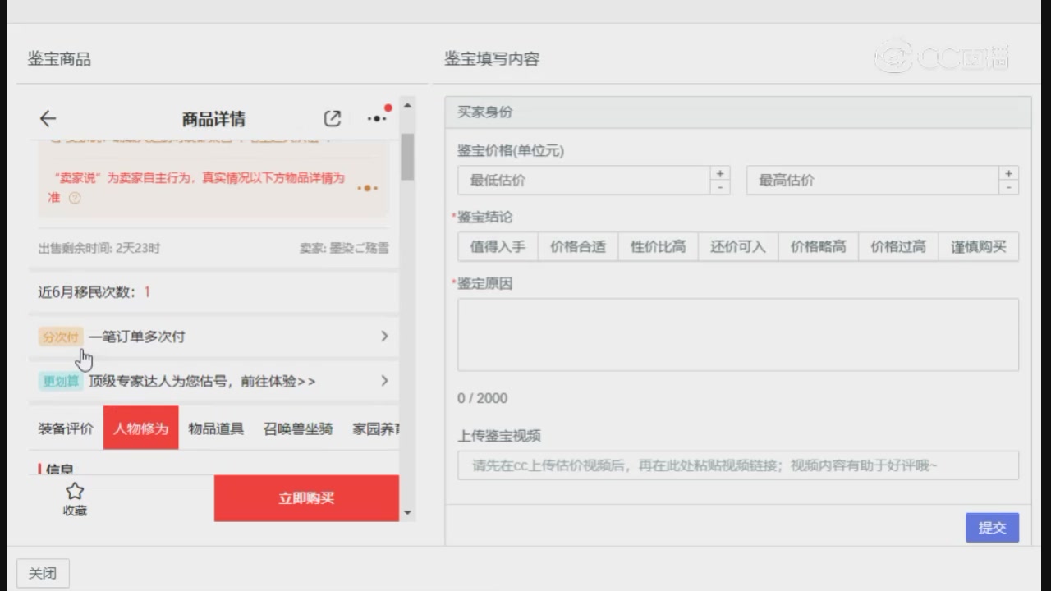Switch to the 召唤兽坐骑 tab
Screen dimensions: 1051x591
298,428
